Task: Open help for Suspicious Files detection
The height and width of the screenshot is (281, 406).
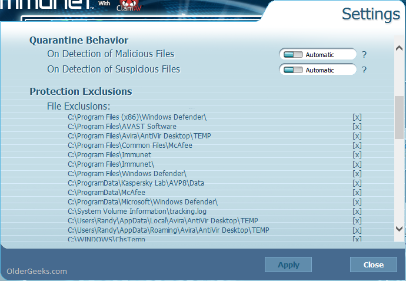Action: (x=364, y=70)
